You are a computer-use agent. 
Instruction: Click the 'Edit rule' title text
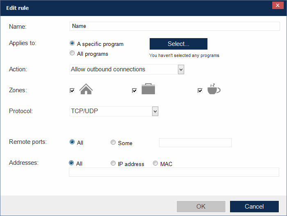(18, 8)
